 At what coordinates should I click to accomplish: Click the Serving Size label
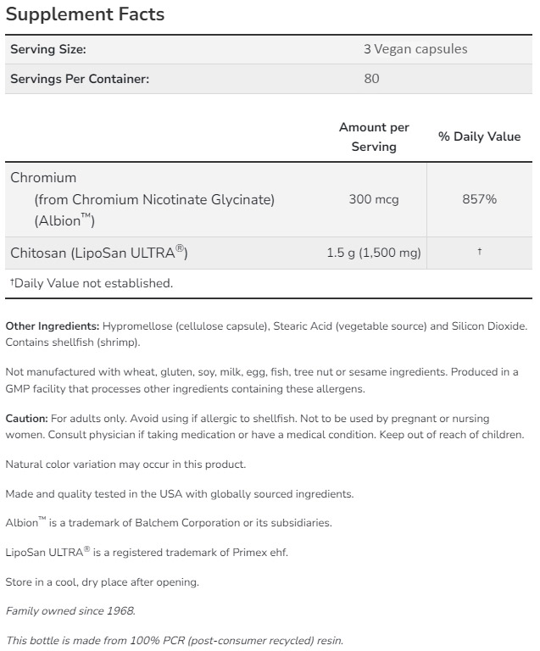coord(48,49)
